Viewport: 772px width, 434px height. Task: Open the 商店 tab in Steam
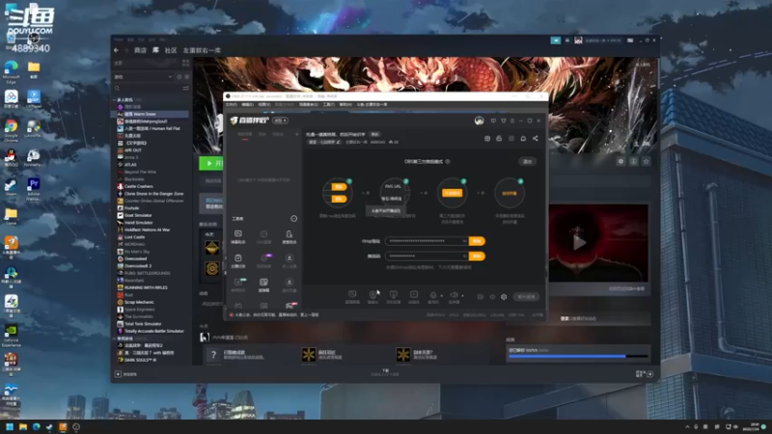[140, 50]
